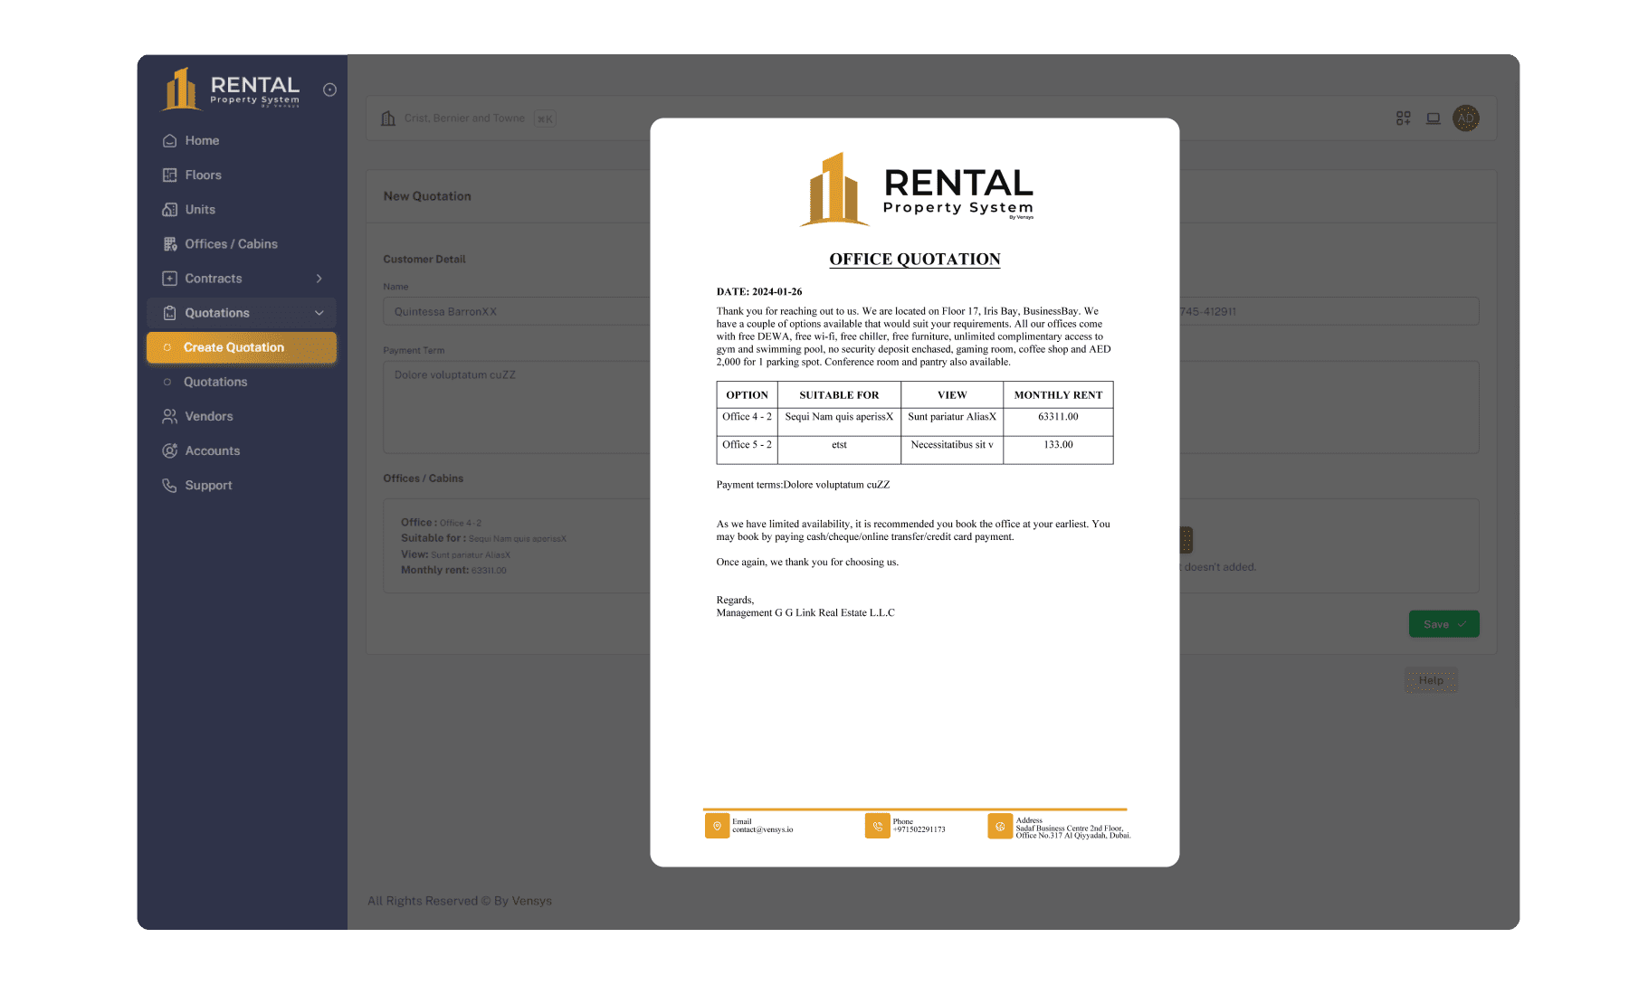Click the Offices / Cabins building icon
This screenshot has height=985, width=1629.
click(x=169, y=243)
